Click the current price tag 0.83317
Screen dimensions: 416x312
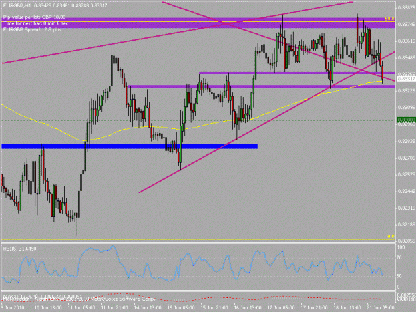[406, 78]
